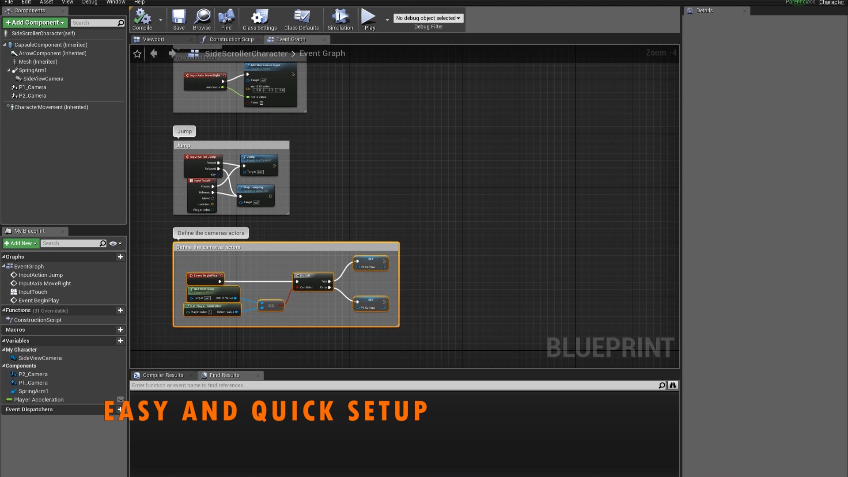Click the binoculars search icon in Find Results

point(672,385)
